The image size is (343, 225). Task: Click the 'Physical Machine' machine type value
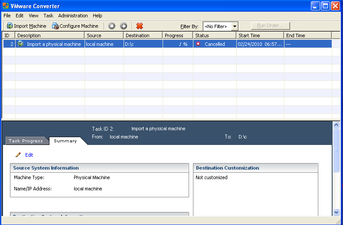[x=91, y=177]
